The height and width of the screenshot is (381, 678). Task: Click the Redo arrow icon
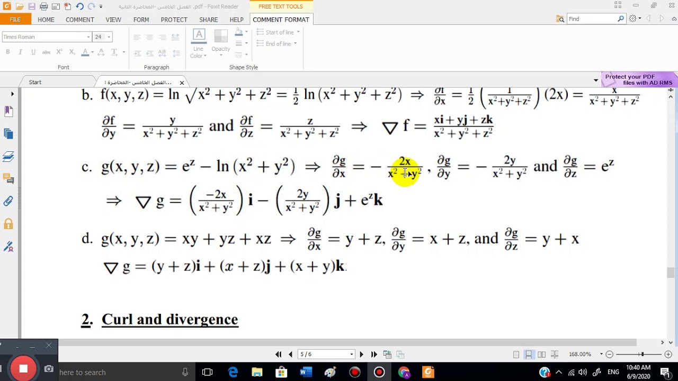pos(91,6)
